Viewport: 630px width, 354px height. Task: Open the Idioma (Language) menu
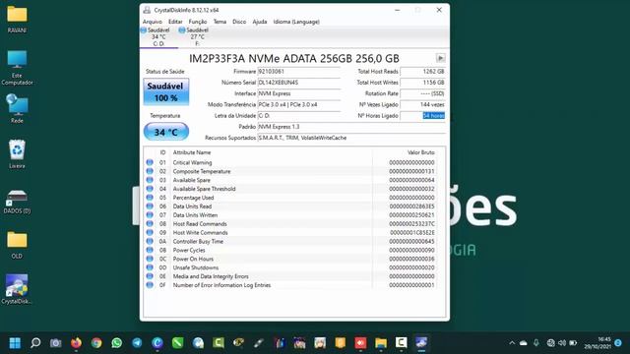pyautogui.click(x=296, y=22)
